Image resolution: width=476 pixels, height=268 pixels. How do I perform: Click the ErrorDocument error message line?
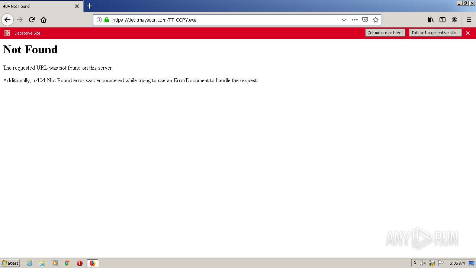tap(130, 80)
